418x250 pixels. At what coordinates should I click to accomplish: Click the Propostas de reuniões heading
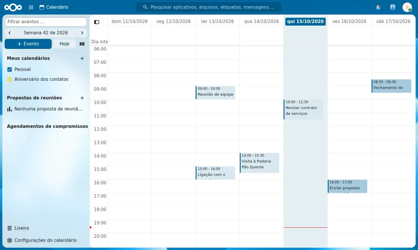coord(34,98)
